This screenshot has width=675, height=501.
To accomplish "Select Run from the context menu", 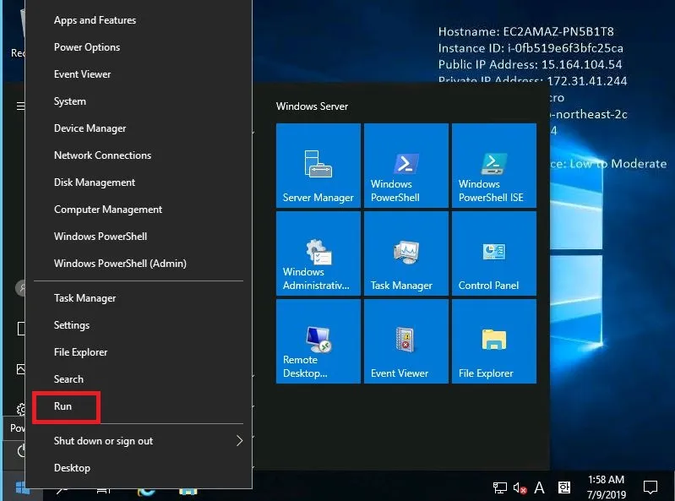I will pyautogui.click(x=63, y=406).
